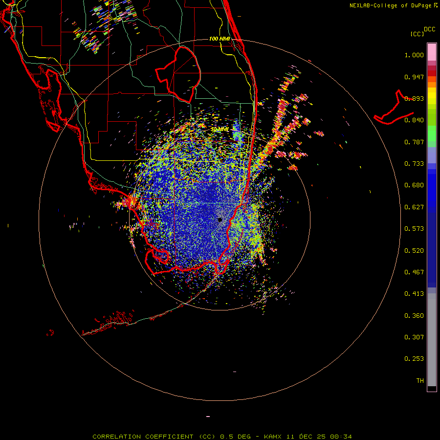Click the 0.840 color scale value
This screenshot has width=440, height=440.
[414, 120]
